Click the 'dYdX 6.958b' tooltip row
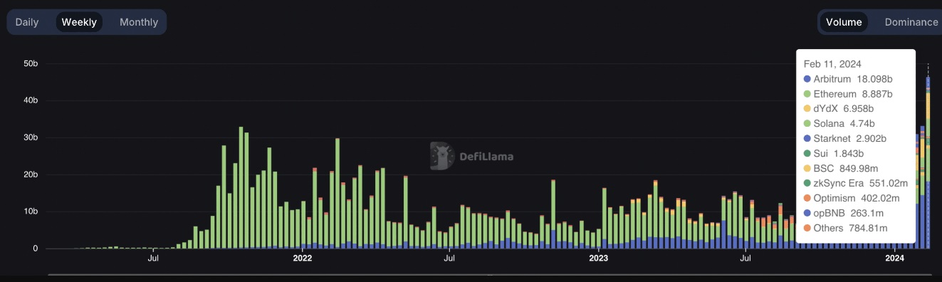 838,109
